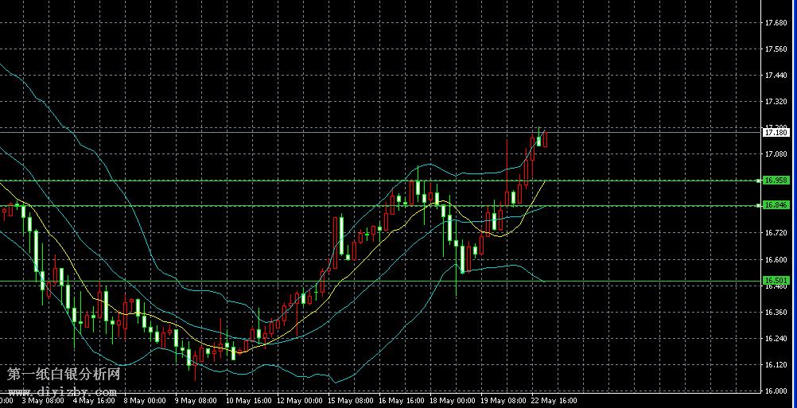Click the 16.501 green price label

[x=776, y=281]
